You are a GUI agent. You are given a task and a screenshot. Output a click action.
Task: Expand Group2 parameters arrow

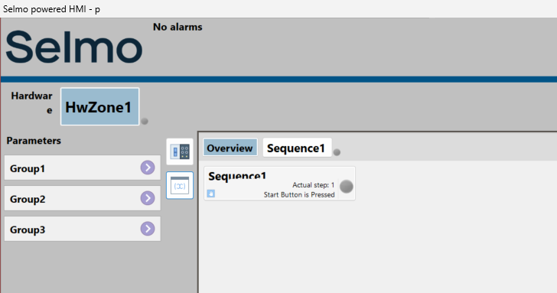148,198
